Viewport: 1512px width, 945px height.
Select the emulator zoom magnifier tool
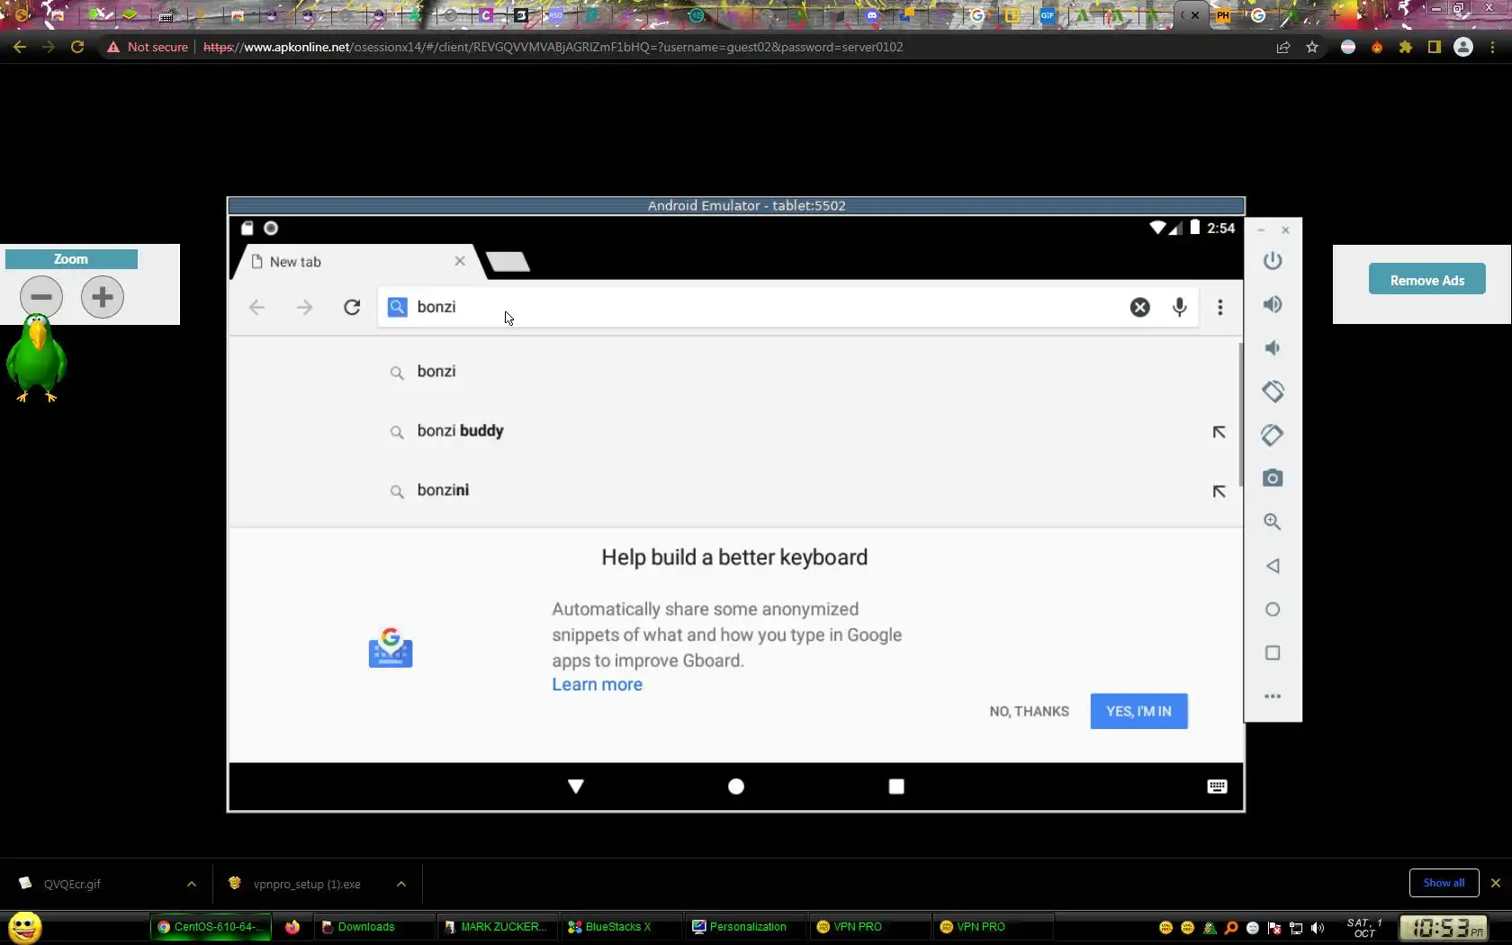tap(1272, 522)
